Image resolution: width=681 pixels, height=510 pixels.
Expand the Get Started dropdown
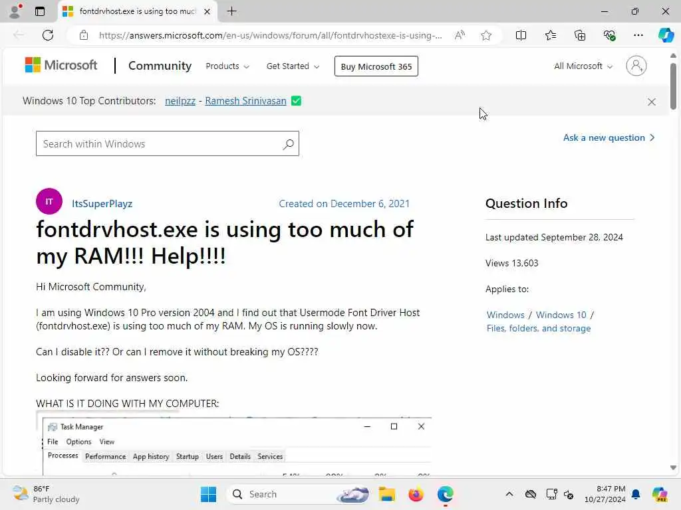(x=293, y=66)
